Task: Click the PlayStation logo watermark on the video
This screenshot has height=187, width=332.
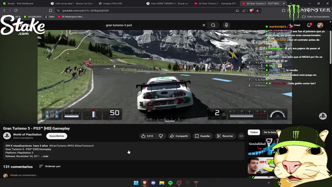Action: pyautogui.click(x=323, y=116)
